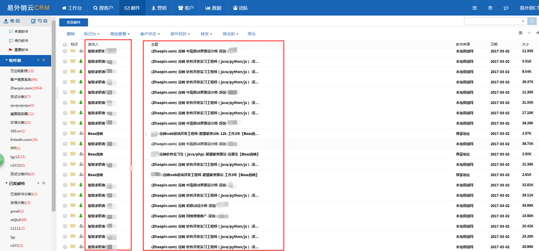539x251 pixels.
Task: Expand the 标记为 dropdown
Action: click(x=92, y=34)
